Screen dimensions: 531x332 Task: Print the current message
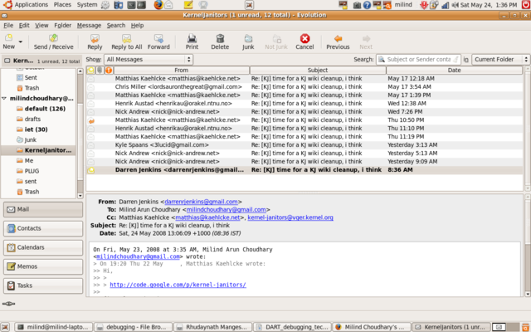pyautogui.click(x=192, y=41)
